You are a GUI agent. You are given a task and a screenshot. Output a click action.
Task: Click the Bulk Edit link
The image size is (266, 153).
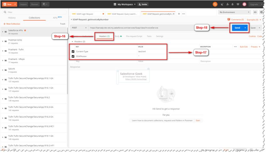[x=244, y=47]
